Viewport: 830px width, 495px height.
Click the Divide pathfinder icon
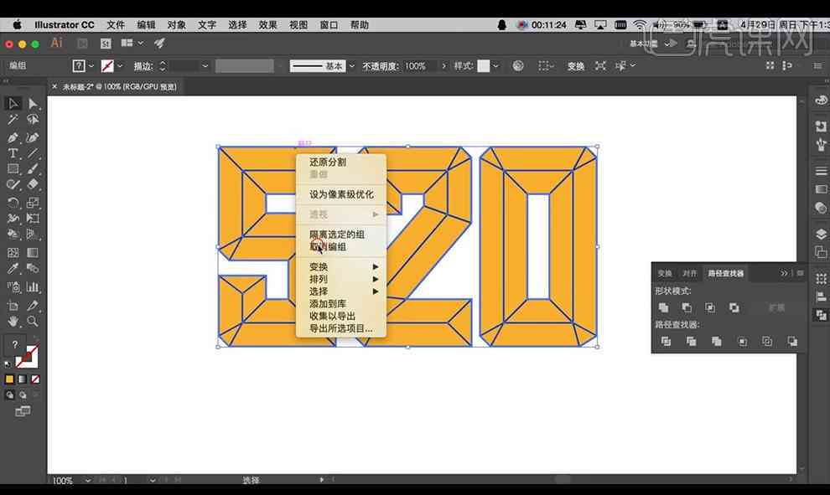pyautogui.click(x=666, y=342)
